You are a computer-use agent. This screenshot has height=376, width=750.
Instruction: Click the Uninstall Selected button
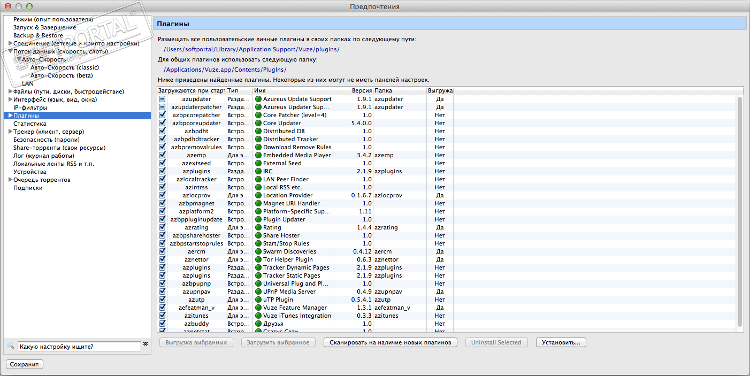click(496, 342)
